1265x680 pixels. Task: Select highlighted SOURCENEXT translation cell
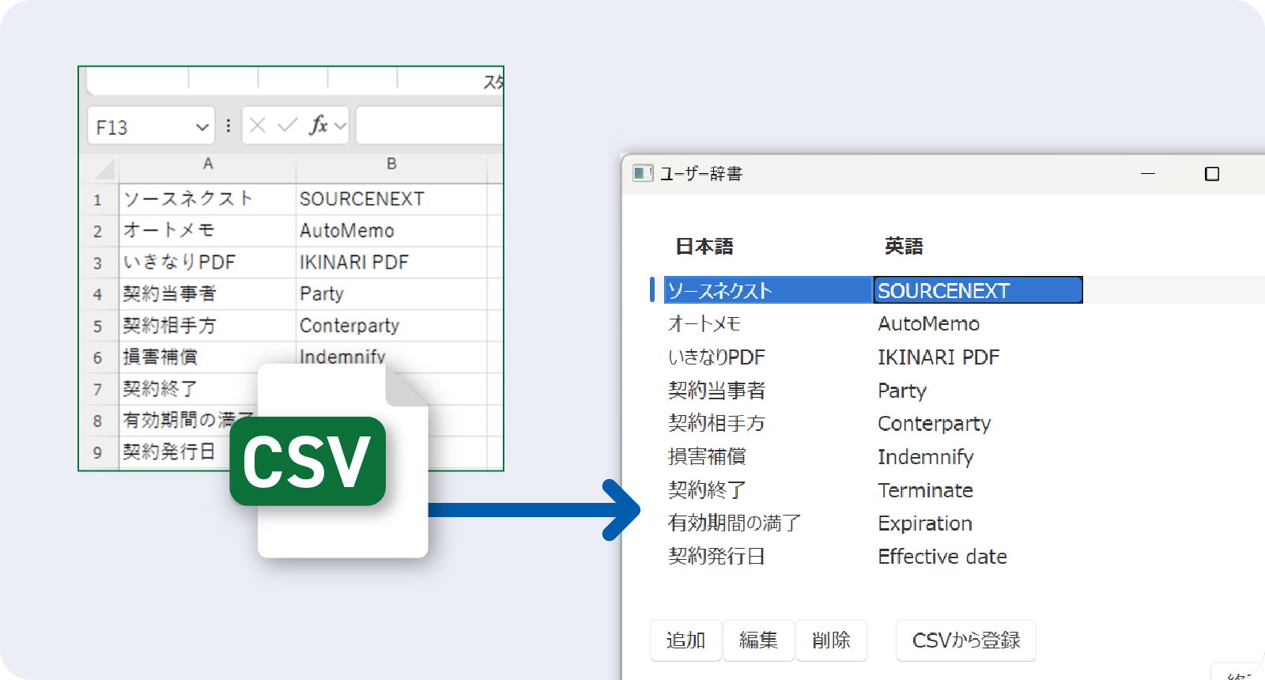pyautogui.click(x=978, y=290)
